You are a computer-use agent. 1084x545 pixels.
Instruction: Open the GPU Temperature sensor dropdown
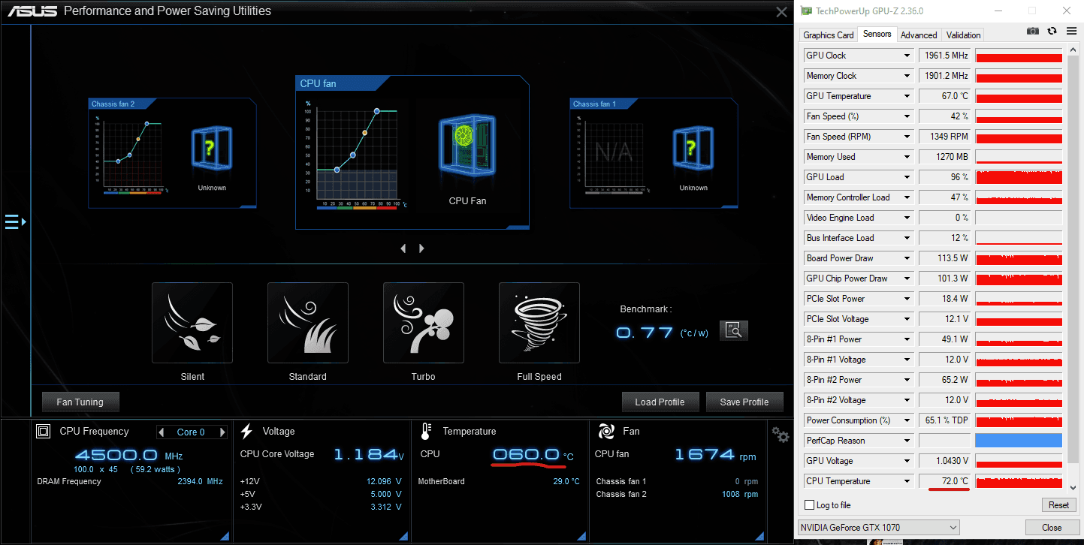[x=907, y=96]
